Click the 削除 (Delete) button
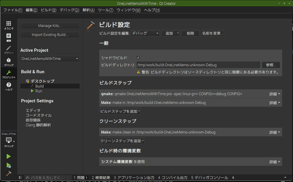Viewport: 293px width, 182px height. click(x=190, y=33)
